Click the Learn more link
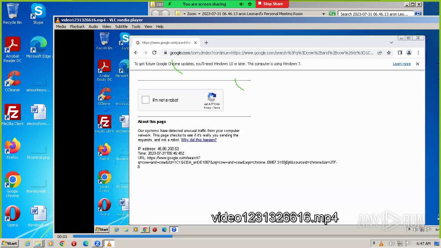Viewport: 441px width, 248px height. click(x=402, y=64)
